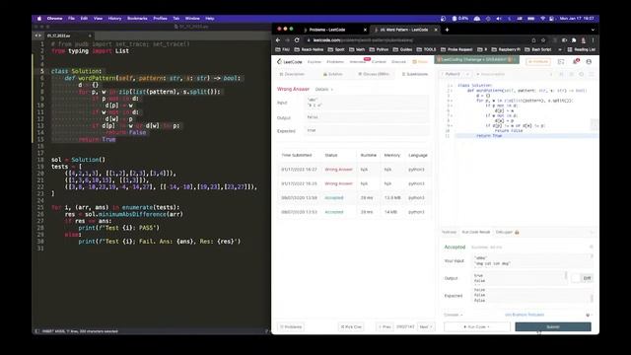Click the battery icon in menu bar
The height and width of the screenshot is (355, 631).
530,19
